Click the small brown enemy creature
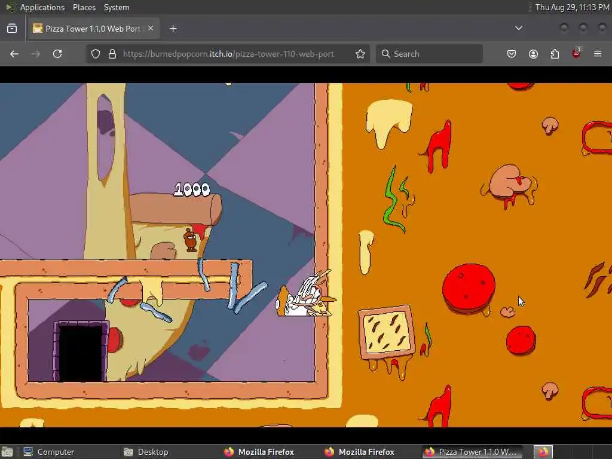Screen dimensions: 612x459 click(191, 240)
